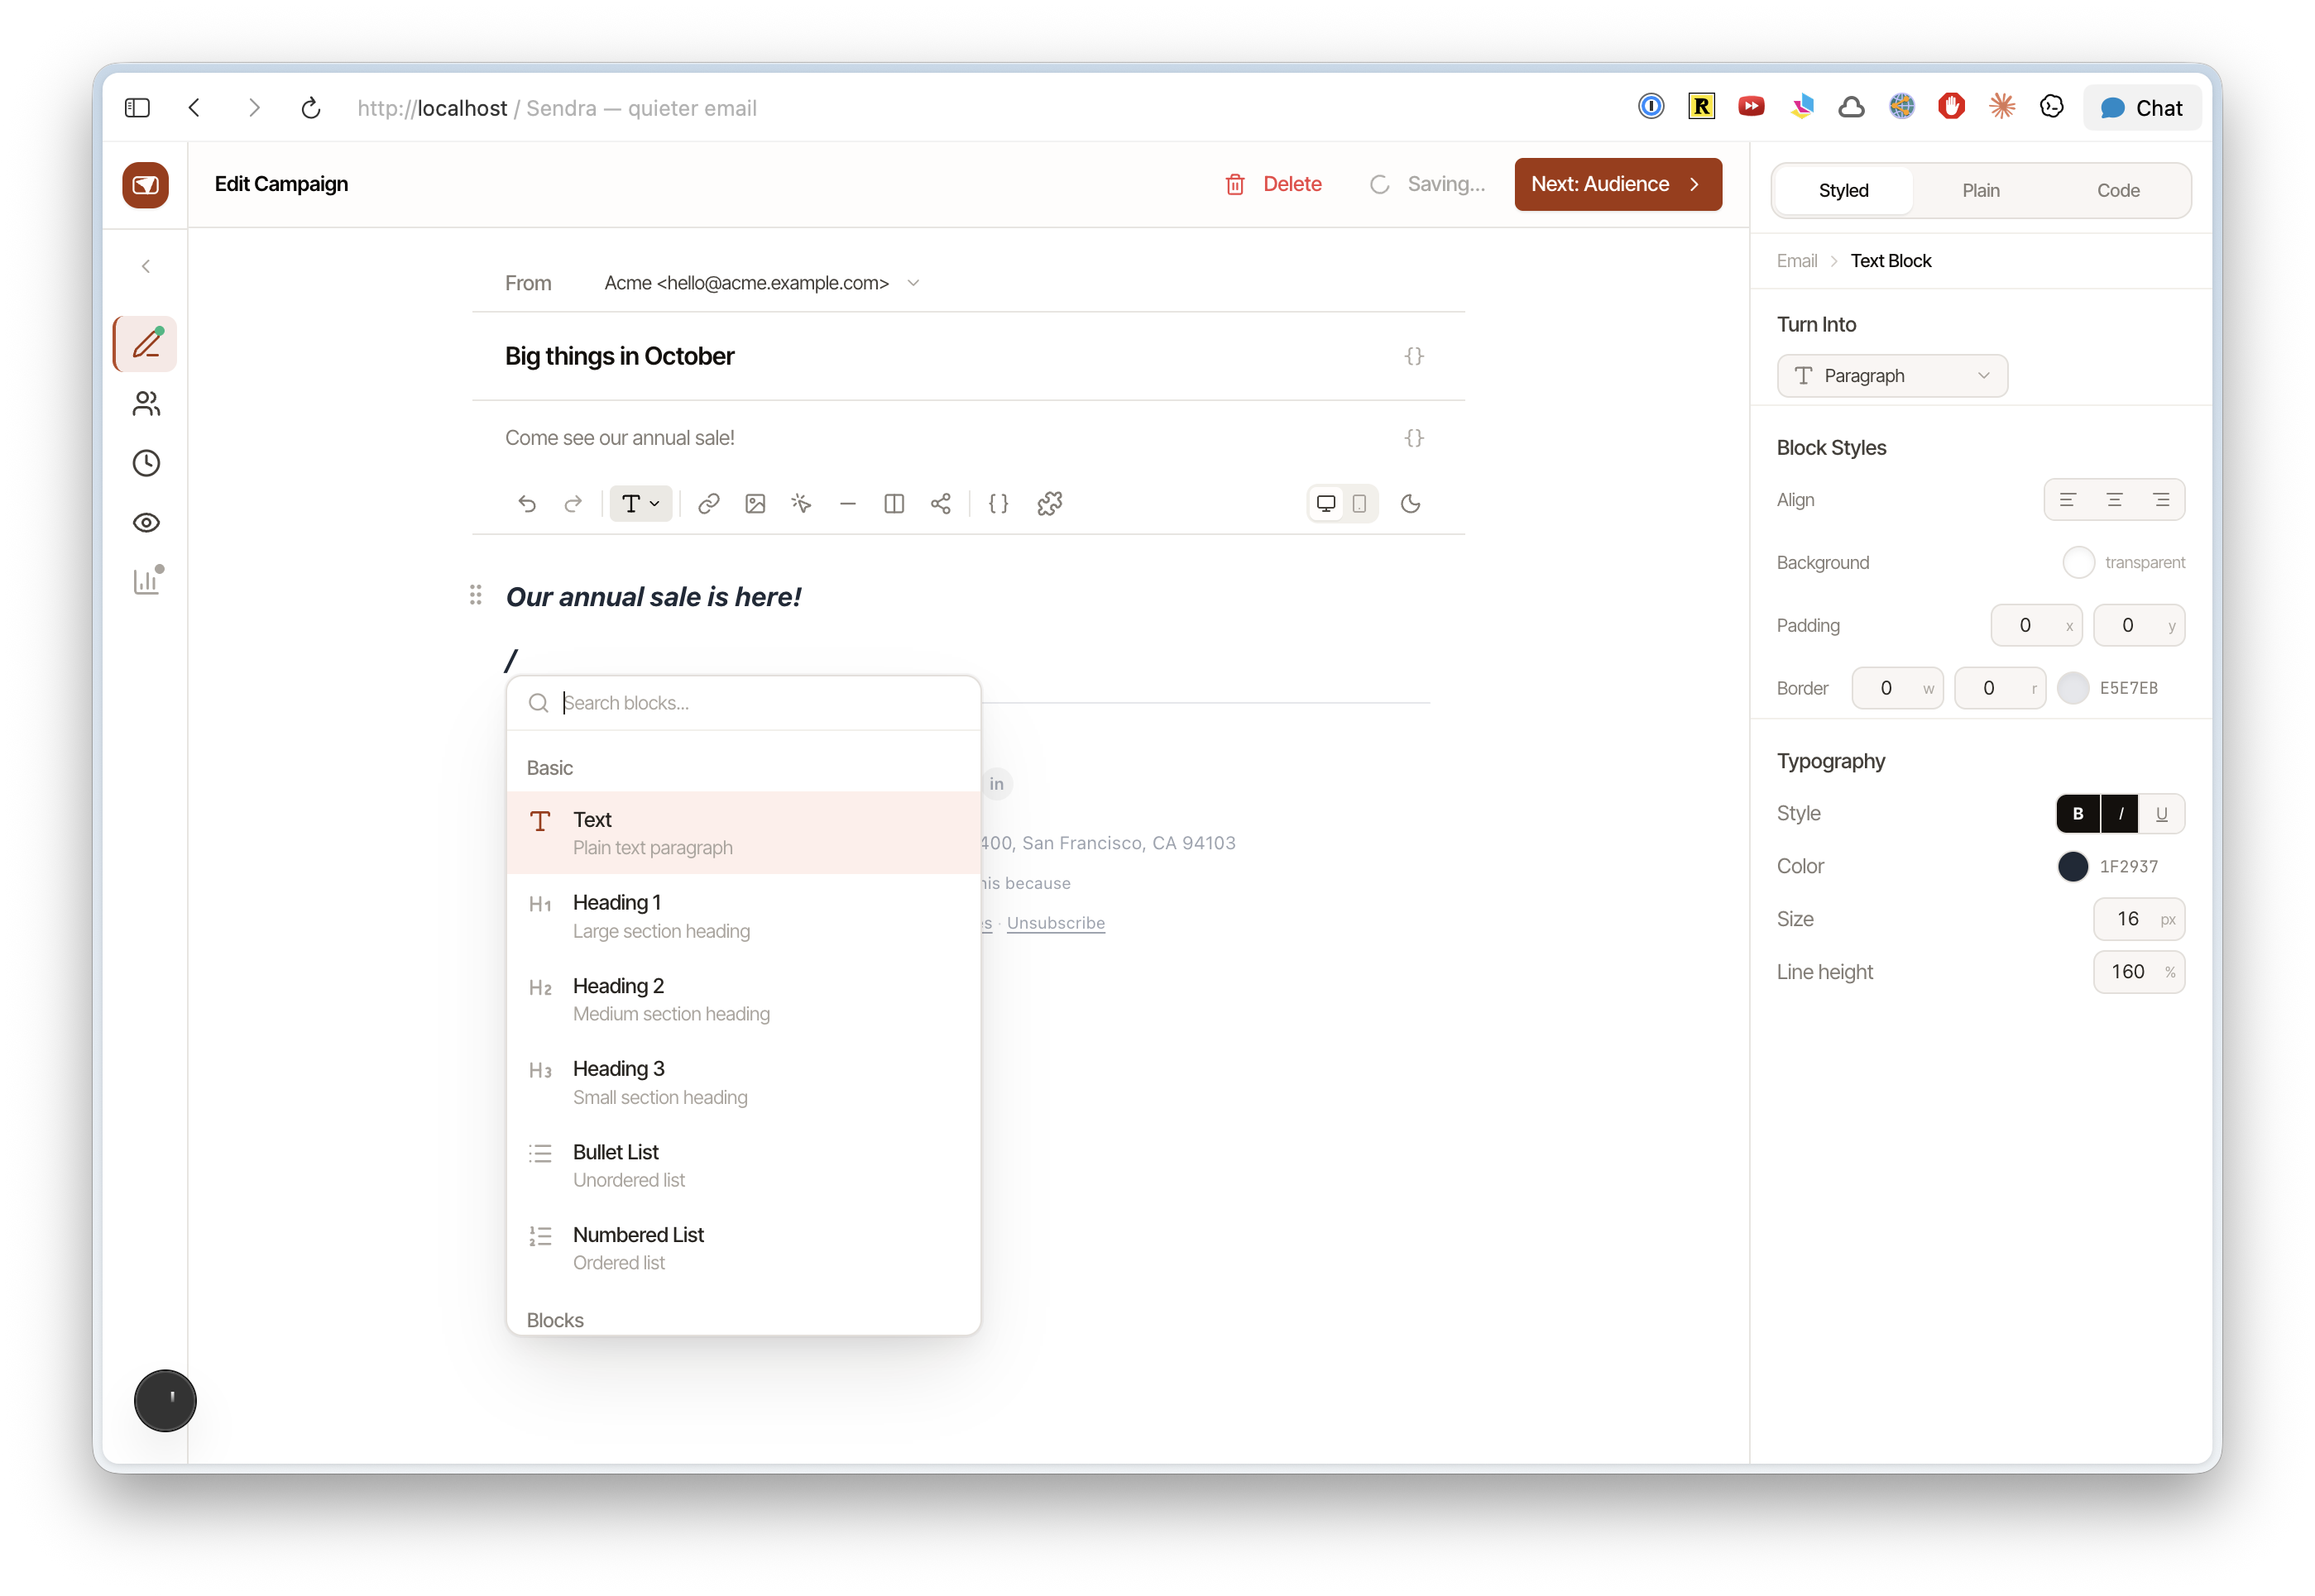This screenshot has height=1596, width=2315.
Task: Open the analytics chart sidebar icon
Action: pos(146,581)
